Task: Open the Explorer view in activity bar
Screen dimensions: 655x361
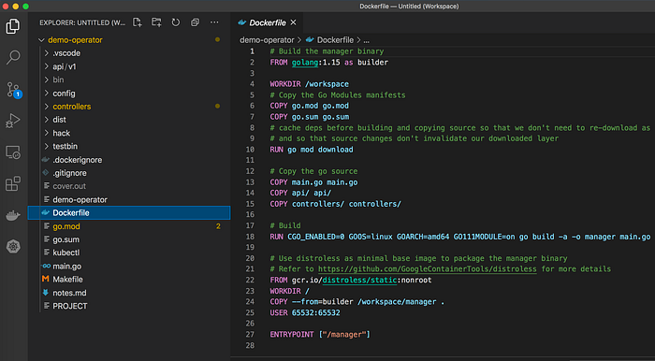Action: 13,26
